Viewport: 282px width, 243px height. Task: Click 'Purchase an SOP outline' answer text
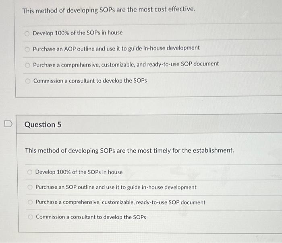(x=116, y=187)
